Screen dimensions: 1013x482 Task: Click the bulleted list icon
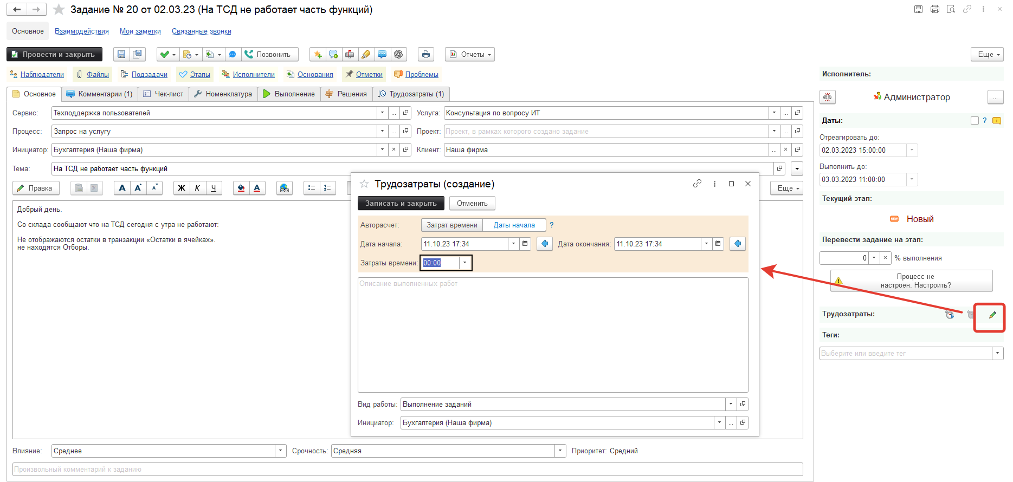point(312,188)
